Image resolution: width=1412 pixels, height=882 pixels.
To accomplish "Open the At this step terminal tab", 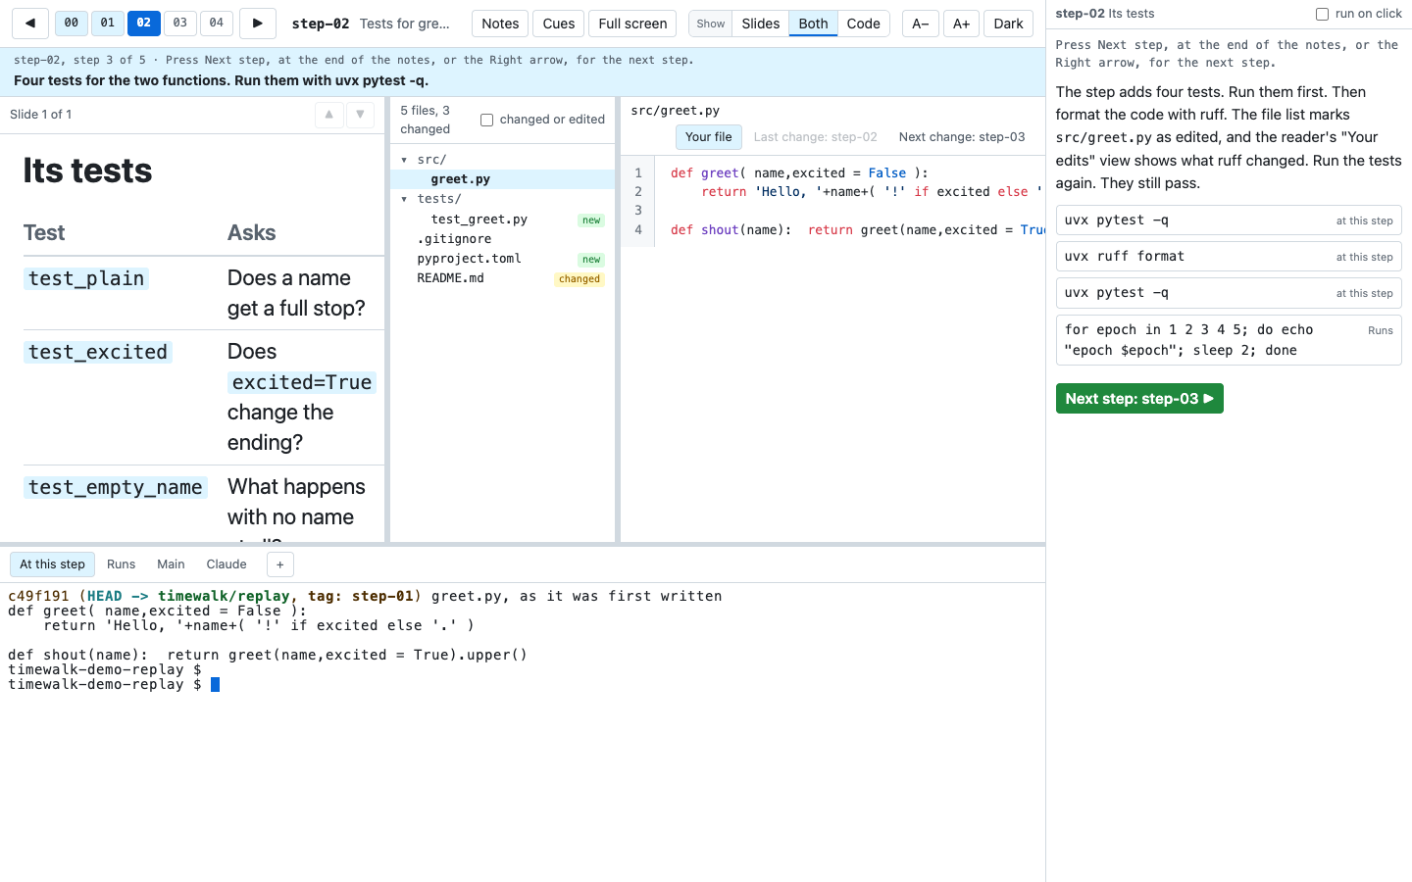I will (x=53, y=564).
